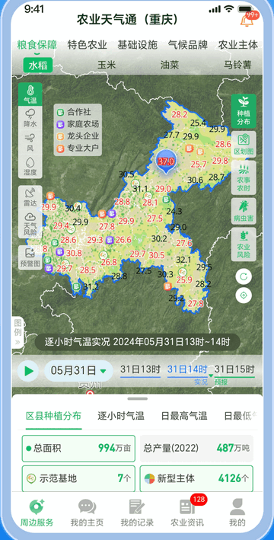Open 我的主页 in bottom navigation
The image size is (274, 540).
pos(87,513)
